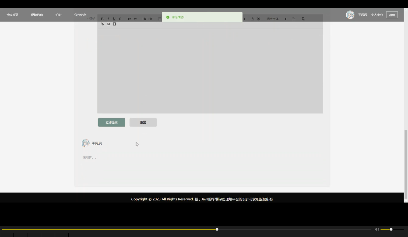408x237 pixels.
Task: Click the copyright footer text
Action: pyautogui.click(x=202, y=199)
